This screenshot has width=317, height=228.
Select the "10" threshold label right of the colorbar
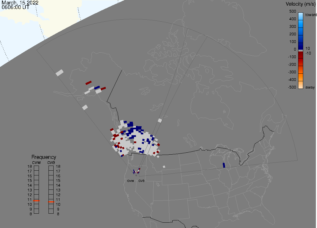(x=307, y=48)
